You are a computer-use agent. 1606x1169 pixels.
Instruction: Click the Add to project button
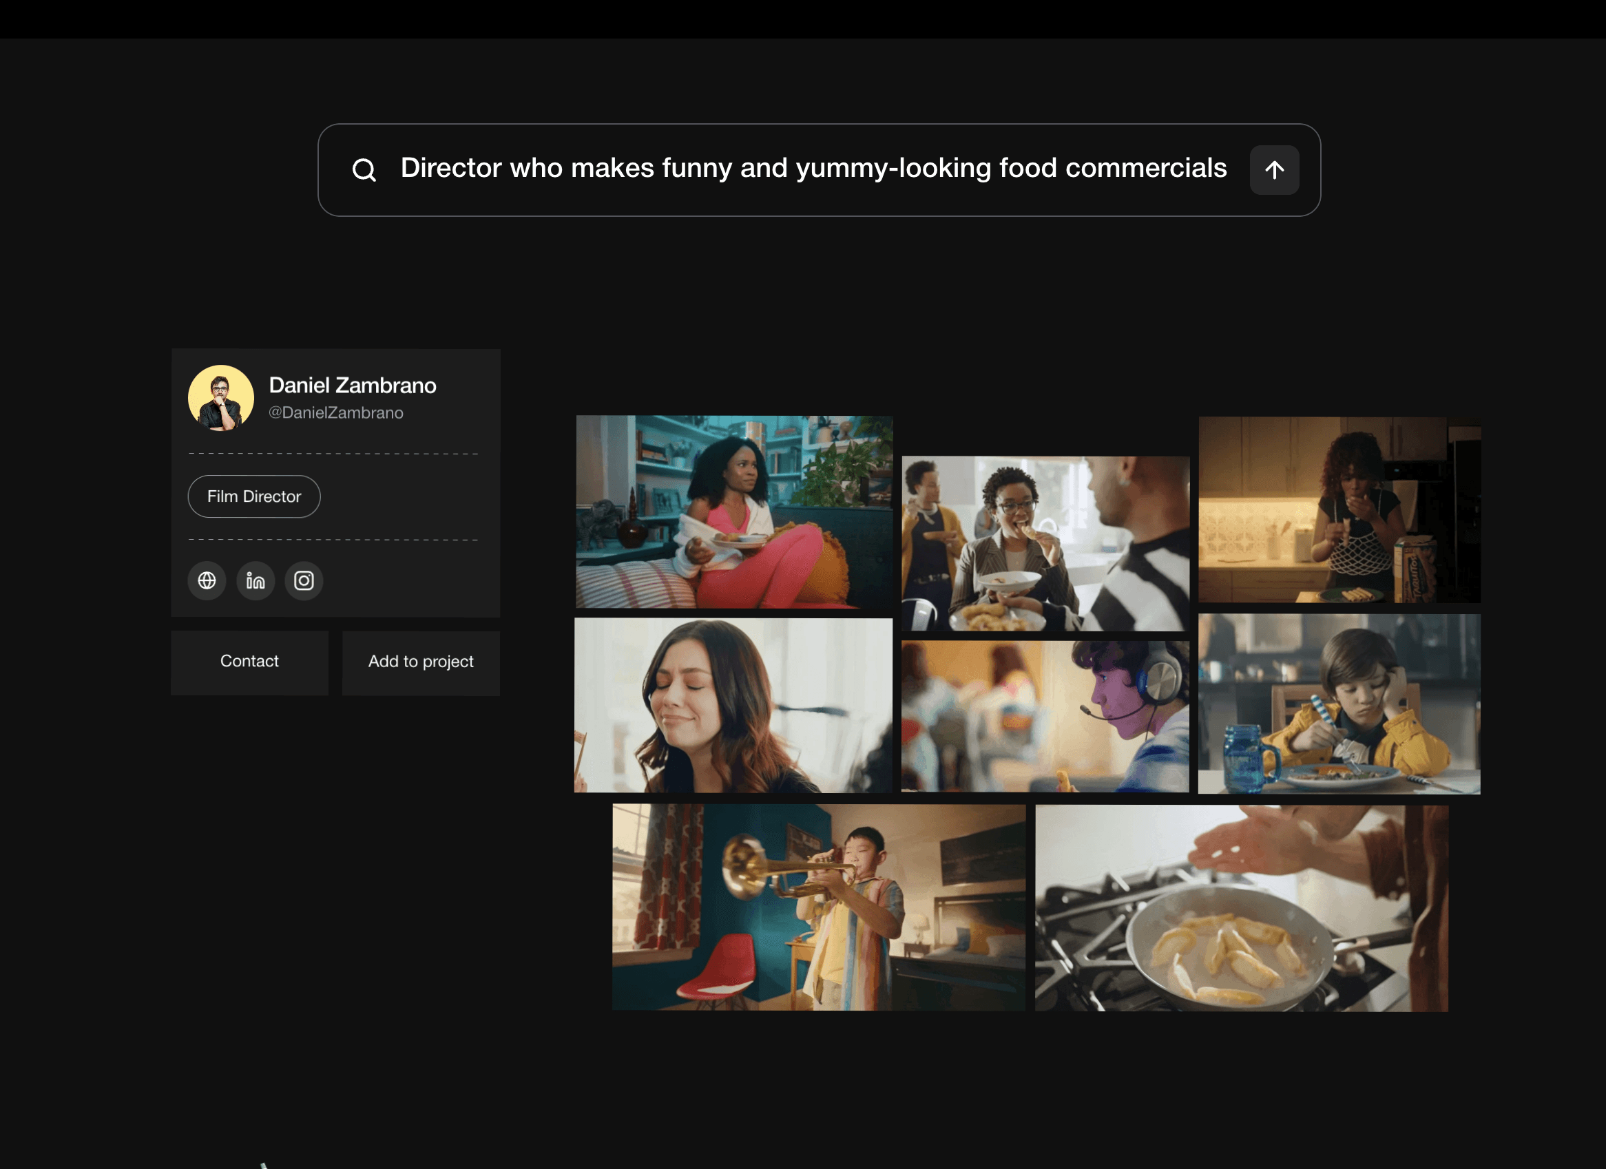[x=421, y=662]
